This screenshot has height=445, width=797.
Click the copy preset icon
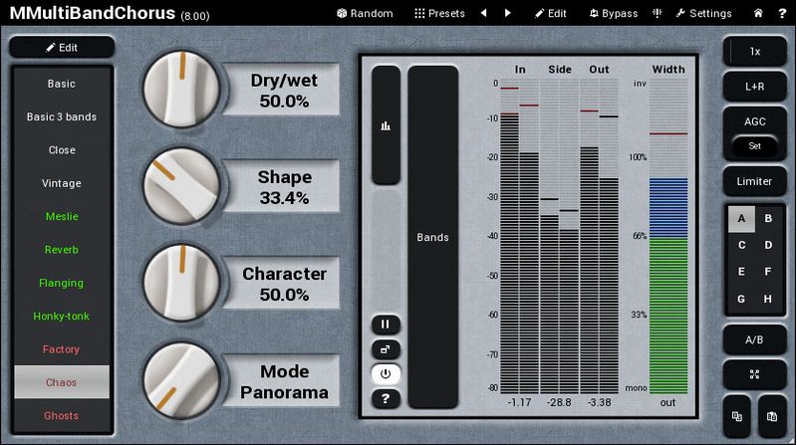[737, 416]
